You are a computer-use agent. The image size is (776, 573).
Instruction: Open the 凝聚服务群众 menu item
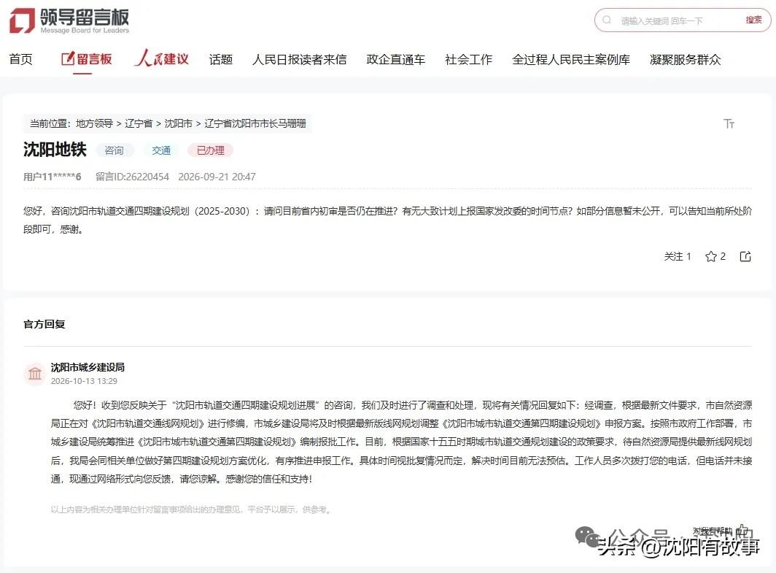point(685,59)
